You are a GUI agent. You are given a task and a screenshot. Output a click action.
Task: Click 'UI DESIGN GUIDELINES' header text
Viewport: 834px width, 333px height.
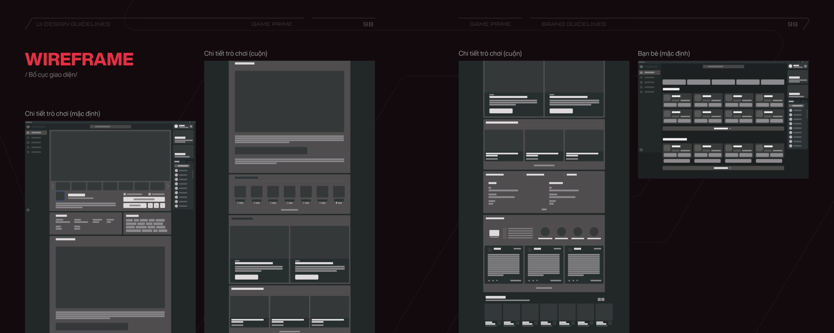[x=73, y=24]
